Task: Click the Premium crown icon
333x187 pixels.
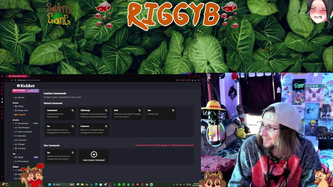Action: [16, 115]
